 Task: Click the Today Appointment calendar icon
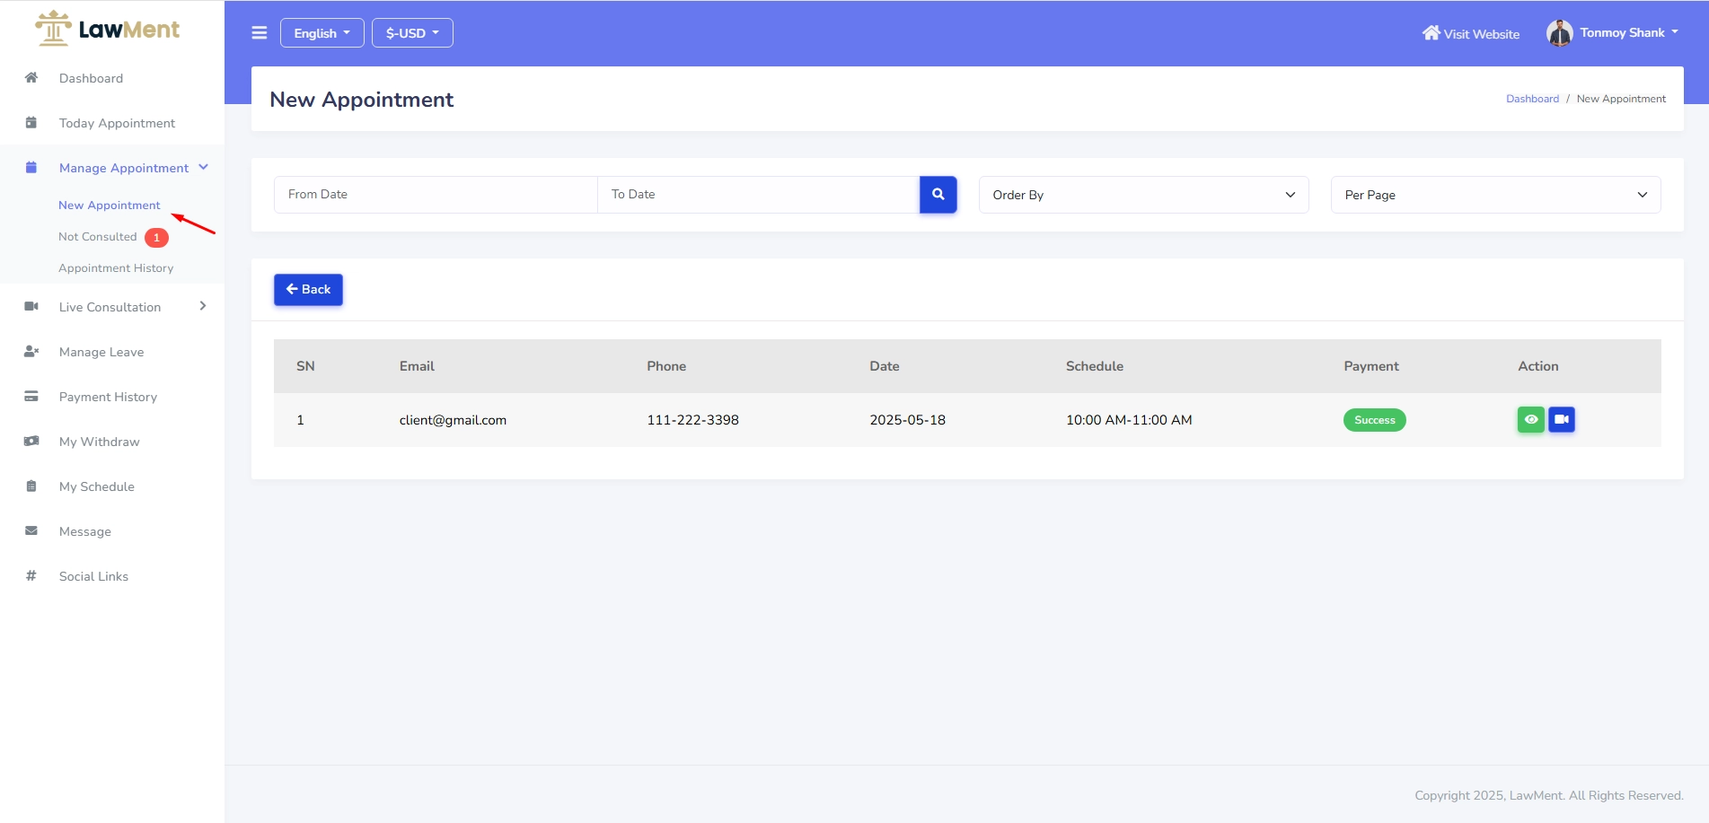pos(31,122)
